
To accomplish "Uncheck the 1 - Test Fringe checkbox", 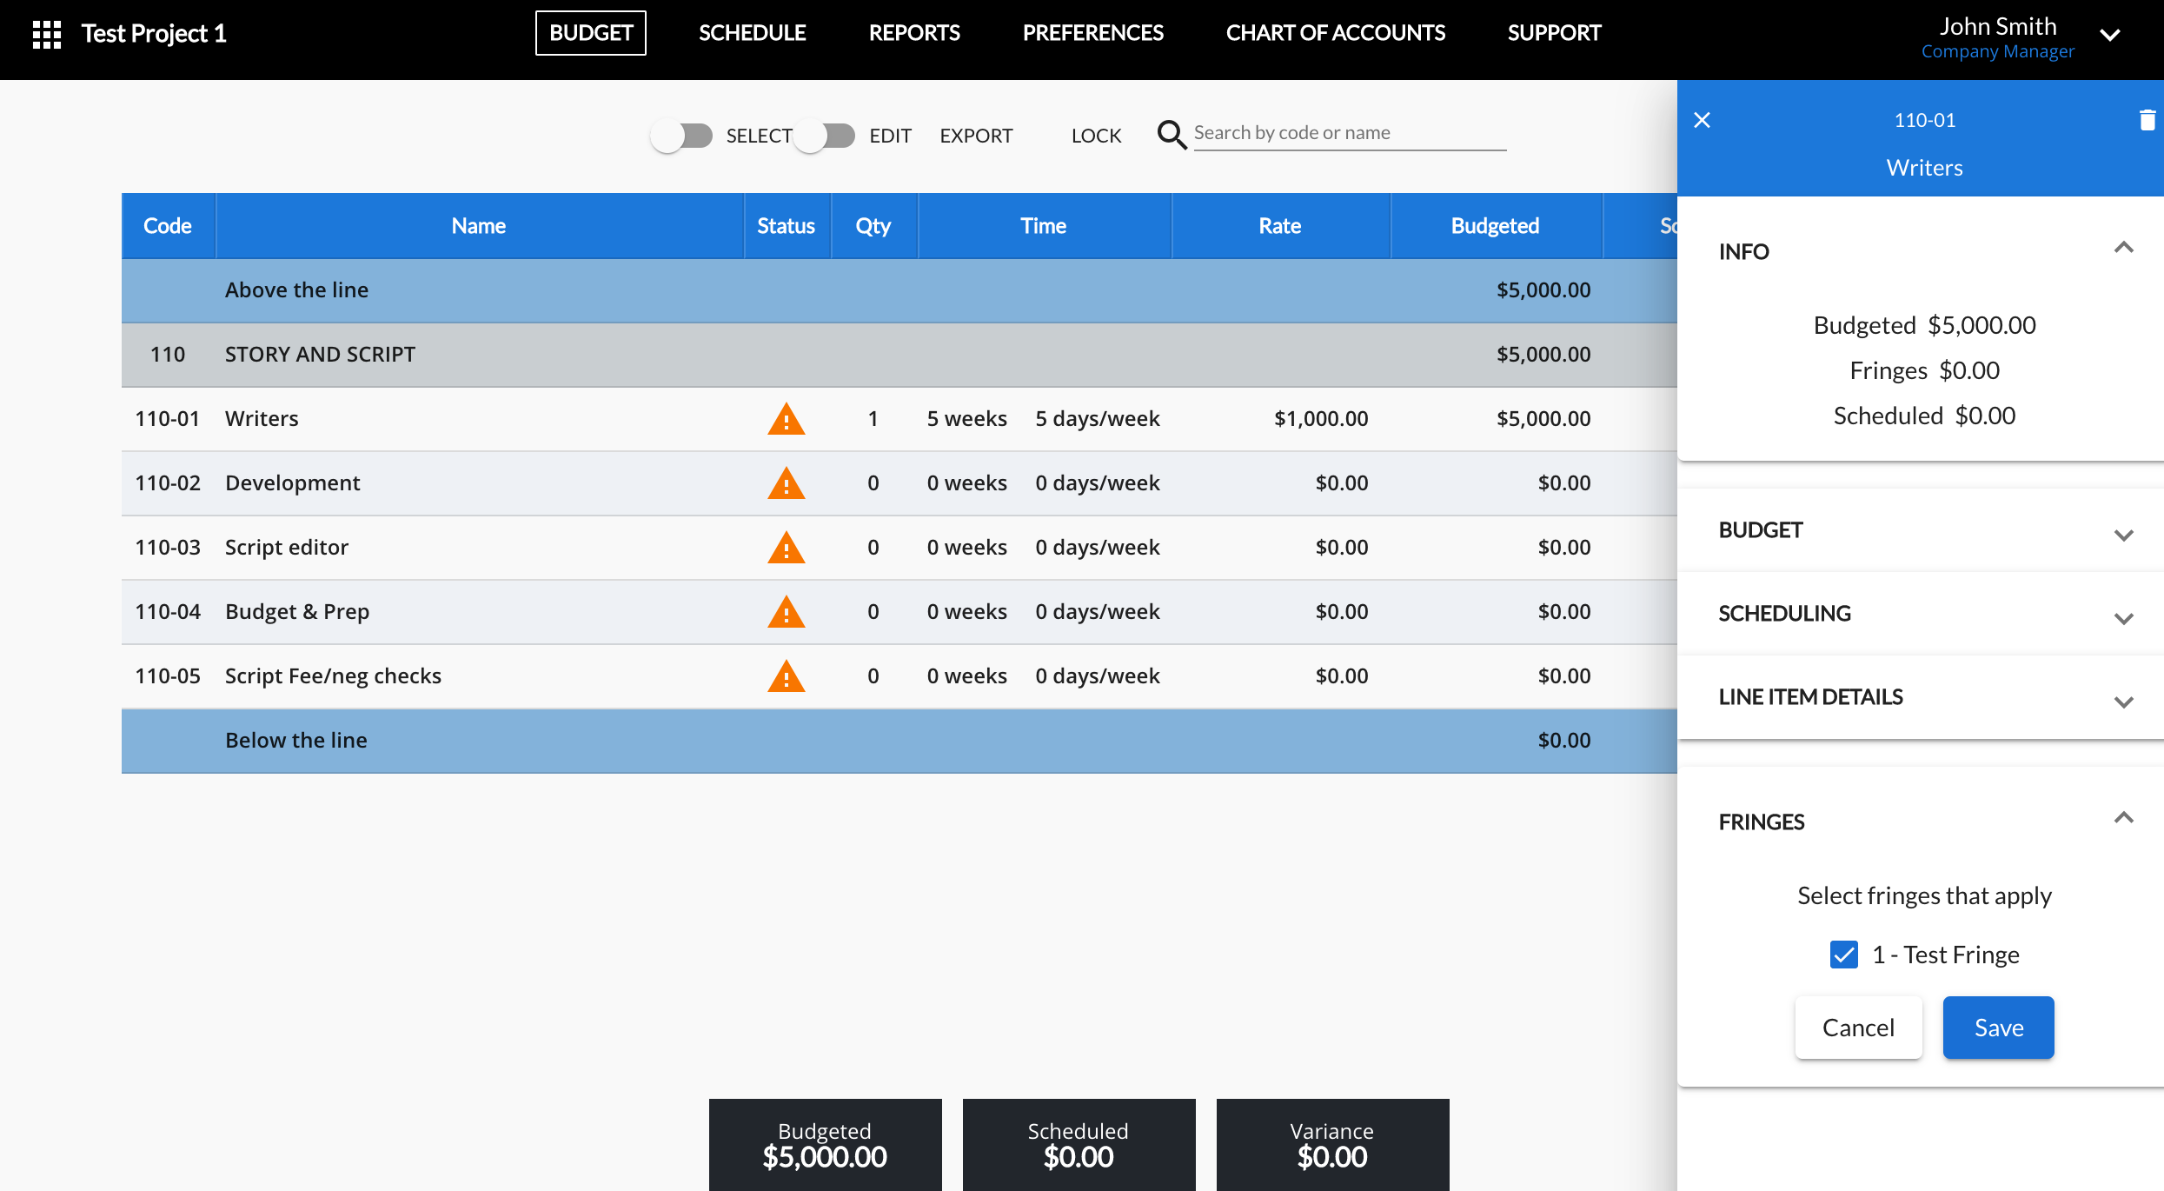I will click(1843, 955).
